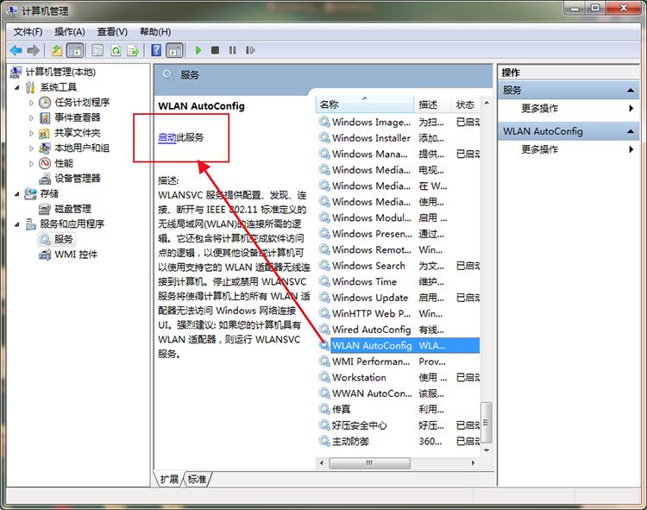Open the 帮助(H) menu
This screenshot has width=647, height=510.
point(155,32)
